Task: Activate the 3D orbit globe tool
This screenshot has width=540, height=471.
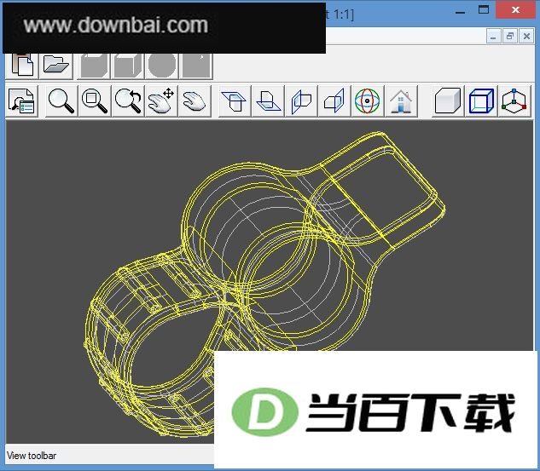Action: click(x=368, y=101)
